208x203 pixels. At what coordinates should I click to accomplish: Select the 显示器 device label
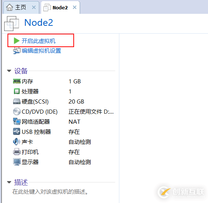point(30,162)
